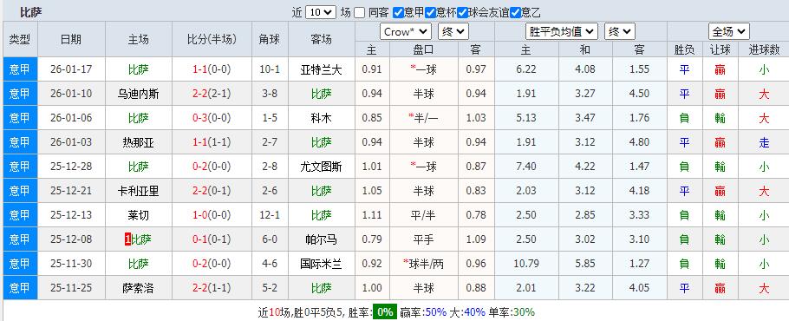Open 乌迪内斯 team link
Image resolution: width=789 pixels, height=321 pixels.
[x=139, y=94]
